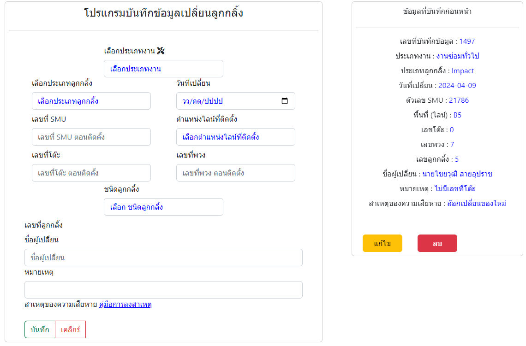Open the คู่มือการลงสาเหตุ link
This screenshot has height=346, width=526.
(126, 305)
